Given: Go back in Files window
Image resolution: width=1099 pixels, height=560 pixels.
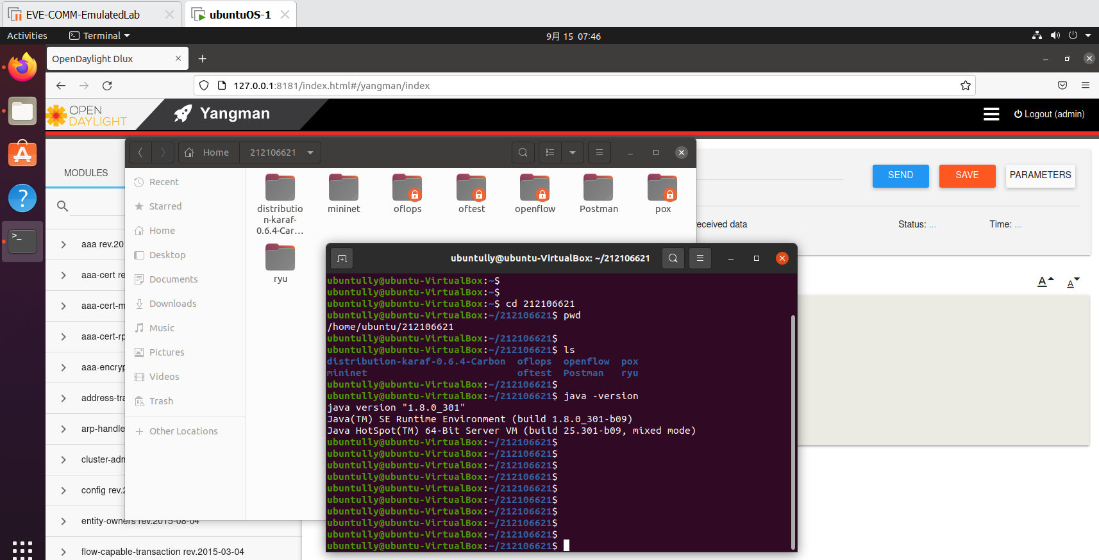Looking at the screenshot, I should 140,152.
